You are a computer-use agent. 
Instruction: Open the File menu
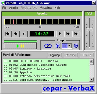point(4,8)
